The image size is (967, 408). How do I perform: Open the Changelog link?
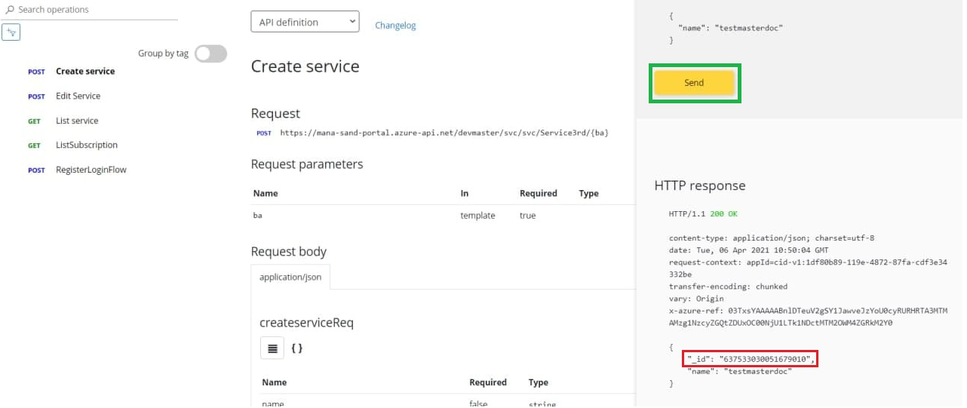click(x=395, y=26)
